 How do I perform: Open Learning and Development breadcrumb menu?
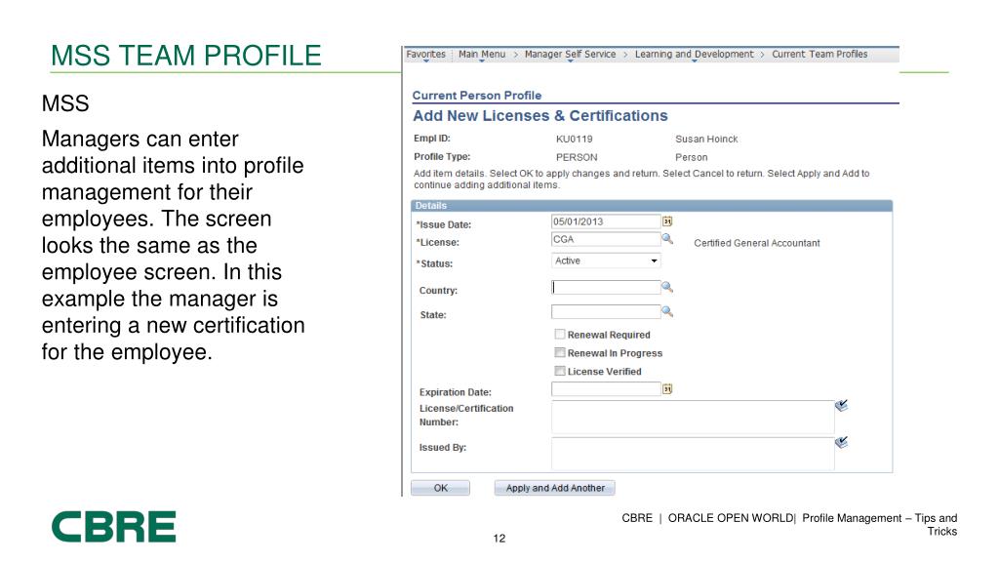[x=694, y=55]
